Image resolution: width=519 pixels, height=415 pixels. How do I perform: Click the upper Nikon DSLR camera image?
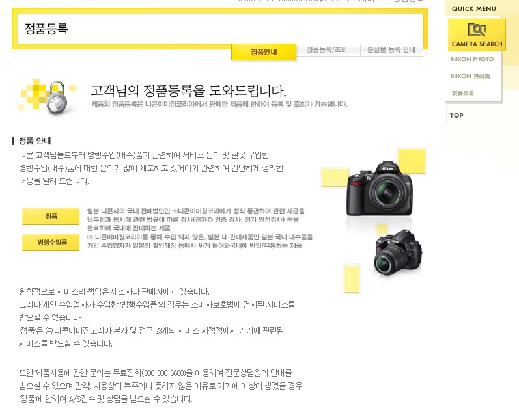point(380,188)
